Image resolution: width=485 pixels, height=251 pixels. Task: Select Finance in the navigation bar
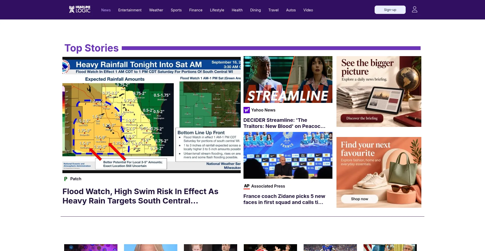click(x=196, y=10)
